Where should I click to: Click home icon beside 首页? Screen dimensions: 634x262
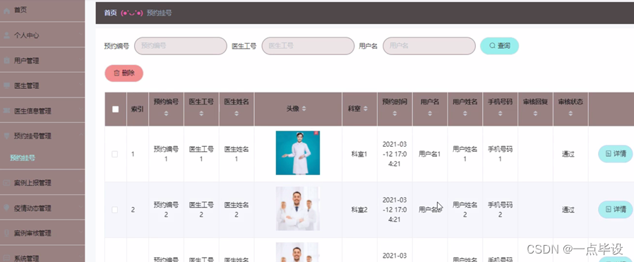[x=6, y=11]
